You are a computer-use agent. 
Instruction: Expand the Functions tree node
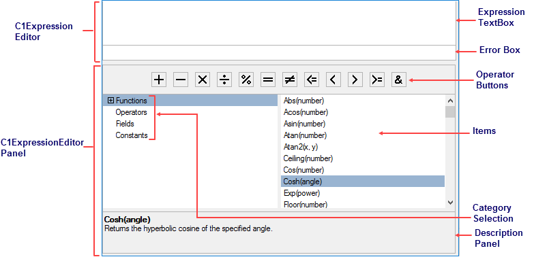tap(110, 101)
